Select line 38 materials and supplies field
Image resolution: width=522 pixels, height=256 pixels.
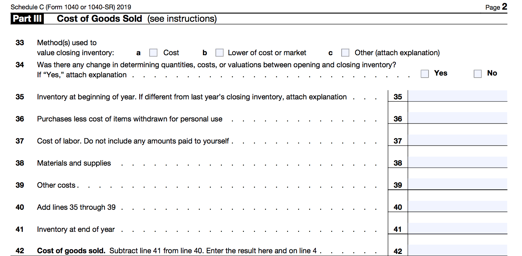457,162
